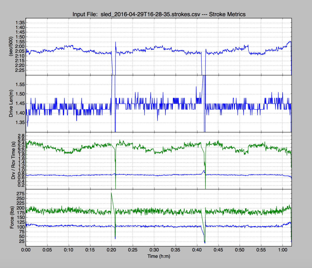Click the 2:25 tick label on pace axis
The height and width of the screenshot is (268, 312).
(x=20, y=70)
